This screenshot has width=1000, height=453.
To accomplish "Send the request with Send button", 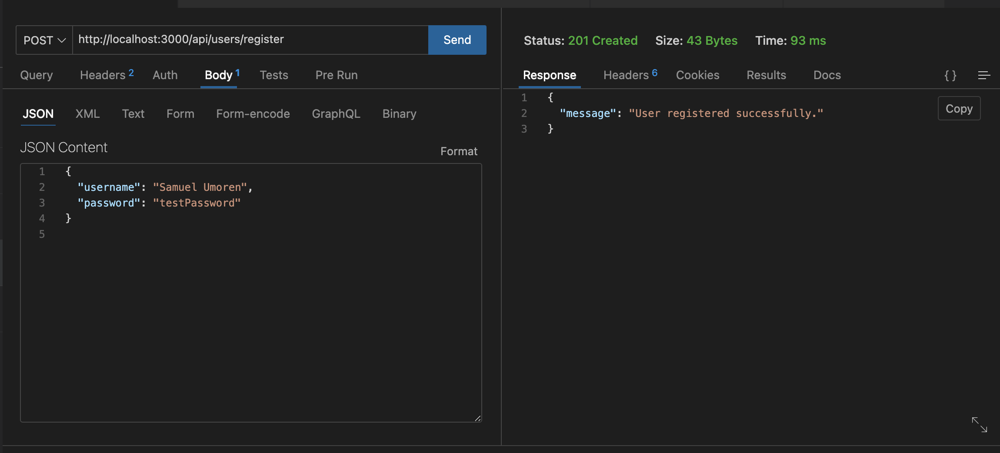I will tap(457, 40).
